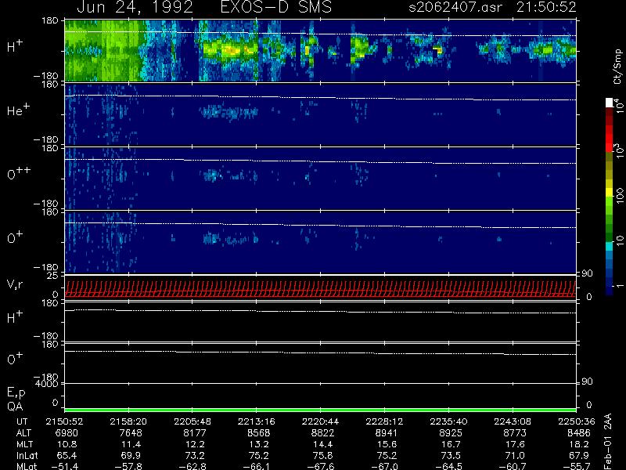Click UT value '2205:48'

[192, 421]
